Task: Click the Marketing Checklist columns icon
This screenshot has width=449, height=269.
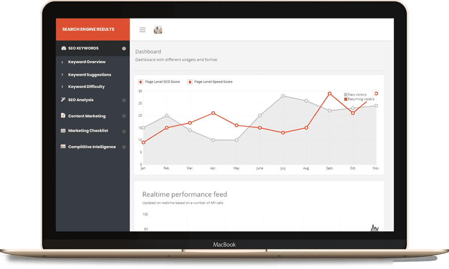Action: click(x=63, y=130)
